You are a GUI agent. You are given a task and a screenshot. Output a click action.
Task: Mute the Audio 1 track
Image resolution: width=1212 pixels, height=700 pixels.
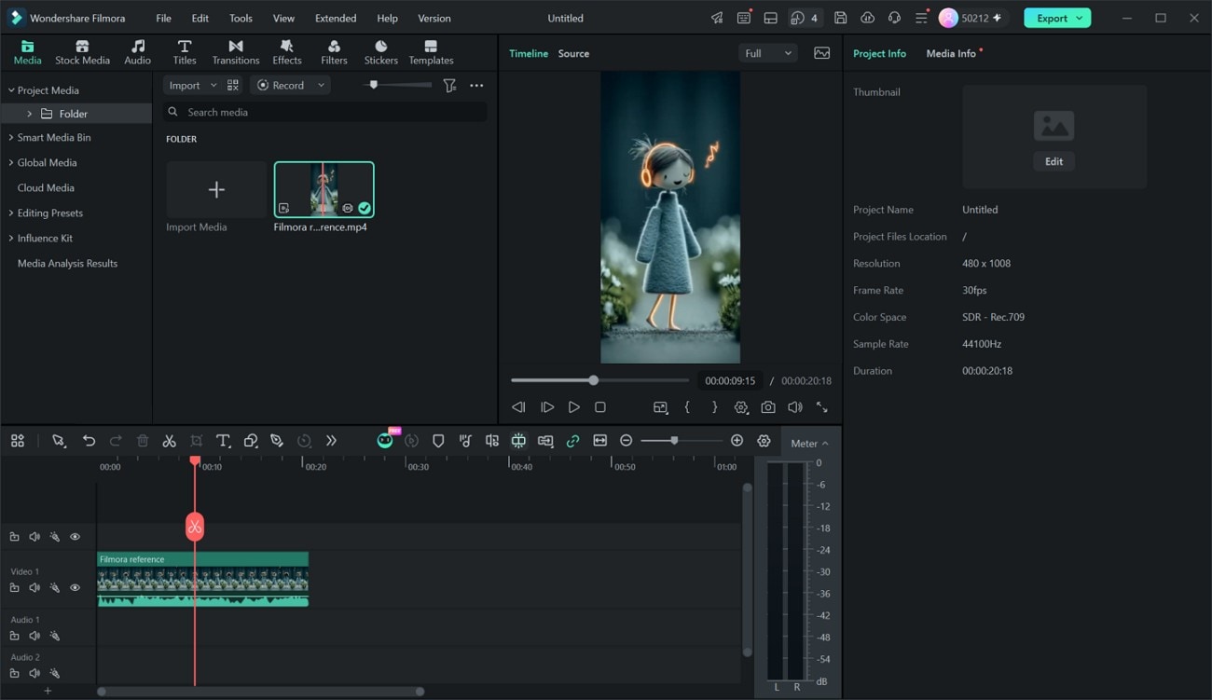34,636
